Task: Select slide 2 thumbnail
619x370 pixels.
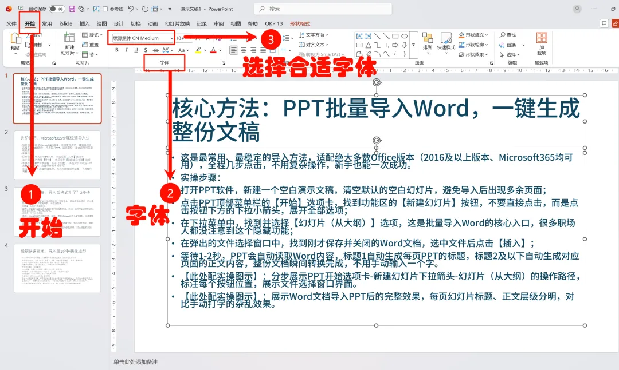Action: 58,155
